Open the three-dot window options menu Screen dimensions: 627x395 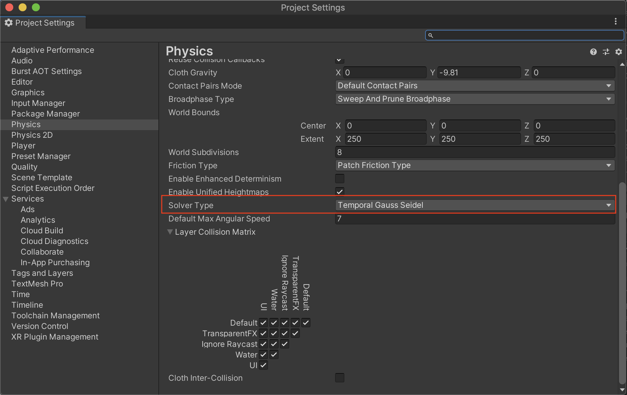tap(616, 22)
